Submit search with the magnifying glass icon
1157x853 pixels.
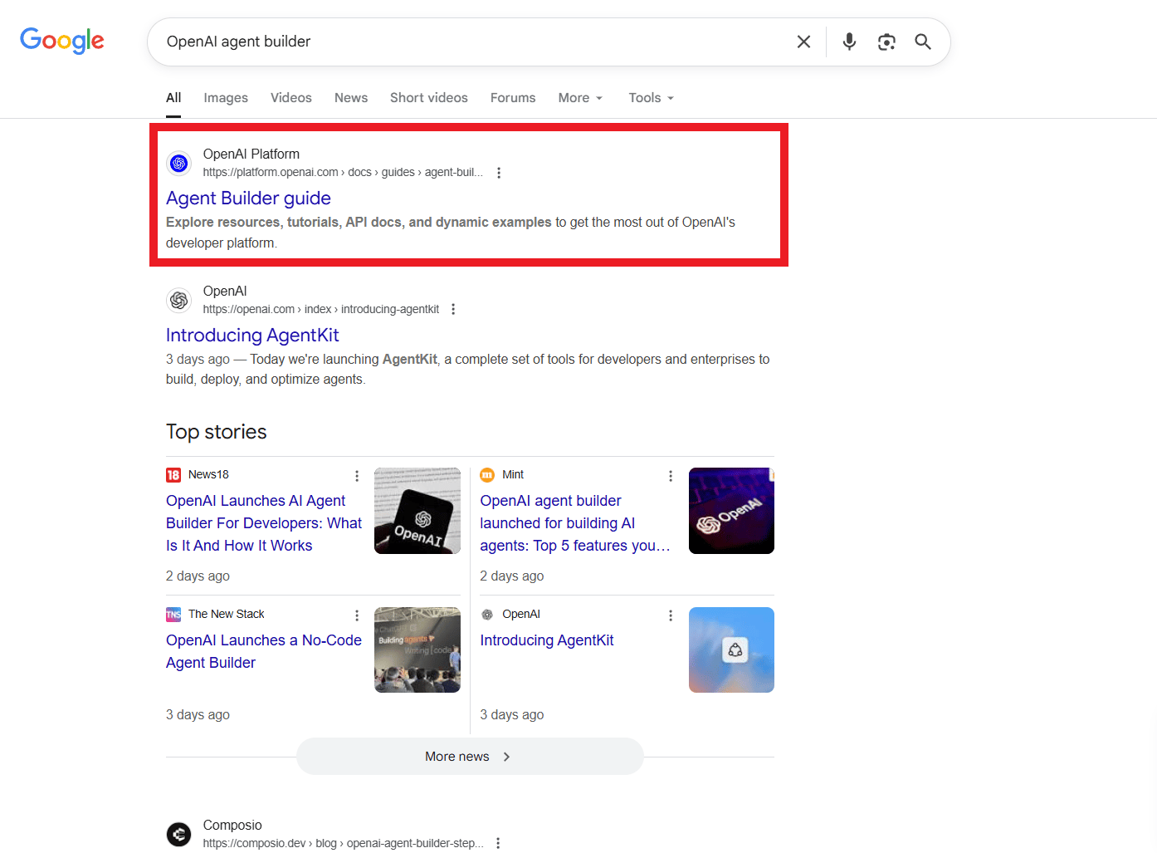tap(923, 42)
